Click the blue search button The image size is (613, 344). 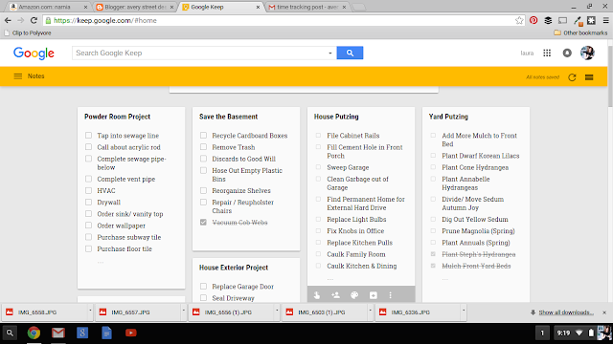click(x=350, y=54)
